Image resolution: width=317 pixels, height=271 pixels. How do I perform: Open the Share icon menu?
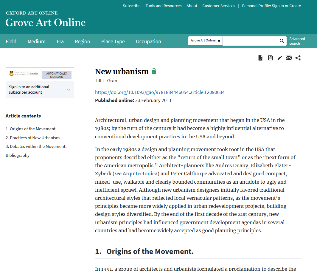[x=298, y=58]
